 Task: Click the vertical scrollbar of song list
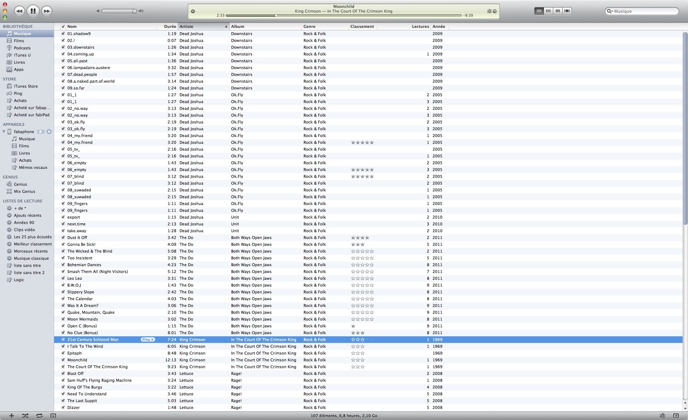click(x=685, y=128)
